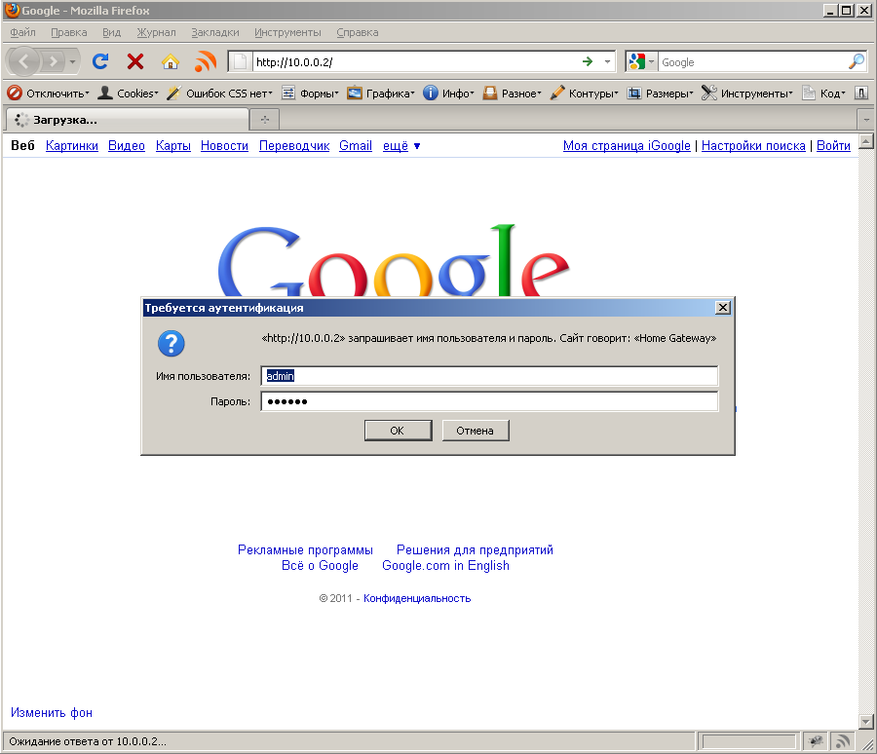Reload the page with the refresh icon
The width and height of the screenshot is (877, 754).
click(x=100, y=61)
